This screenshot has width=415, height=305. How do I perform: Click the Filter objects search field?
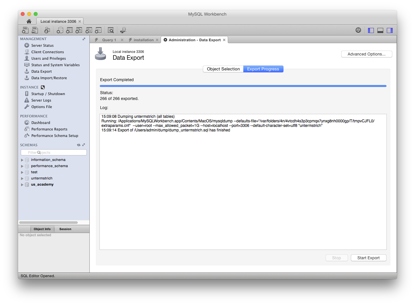click(x=54, y=152)
